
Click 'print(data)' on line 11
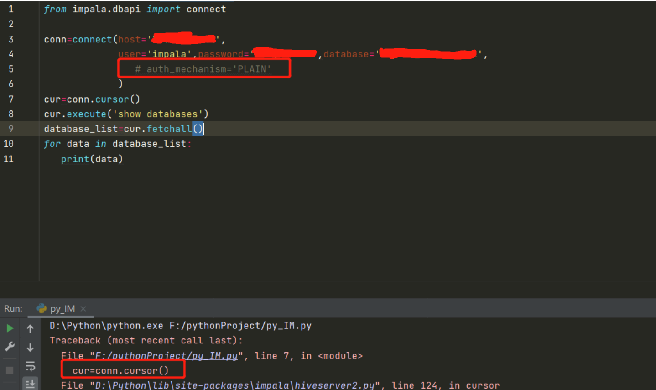[x=92, y=159]
